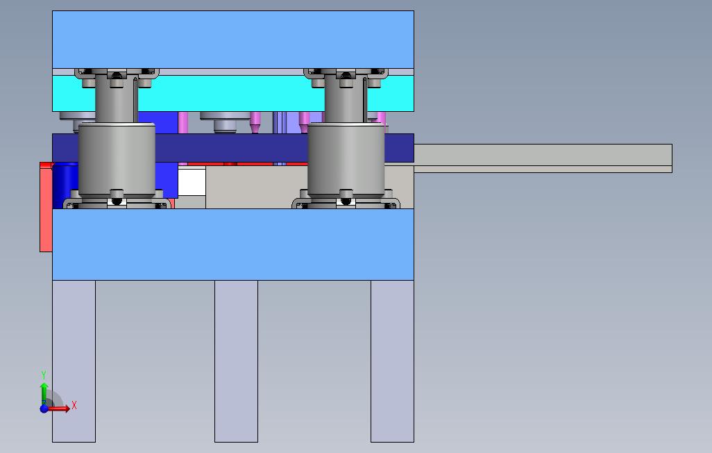Click the blue Z axis ball of the triad
712x453 pixels.
point(44,409)
